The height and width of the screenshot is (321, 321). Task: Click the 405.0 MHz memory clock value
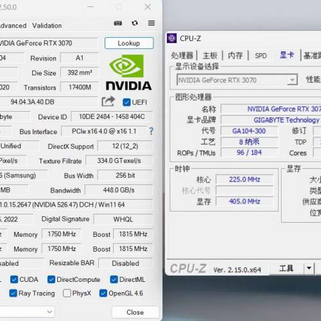245,202
